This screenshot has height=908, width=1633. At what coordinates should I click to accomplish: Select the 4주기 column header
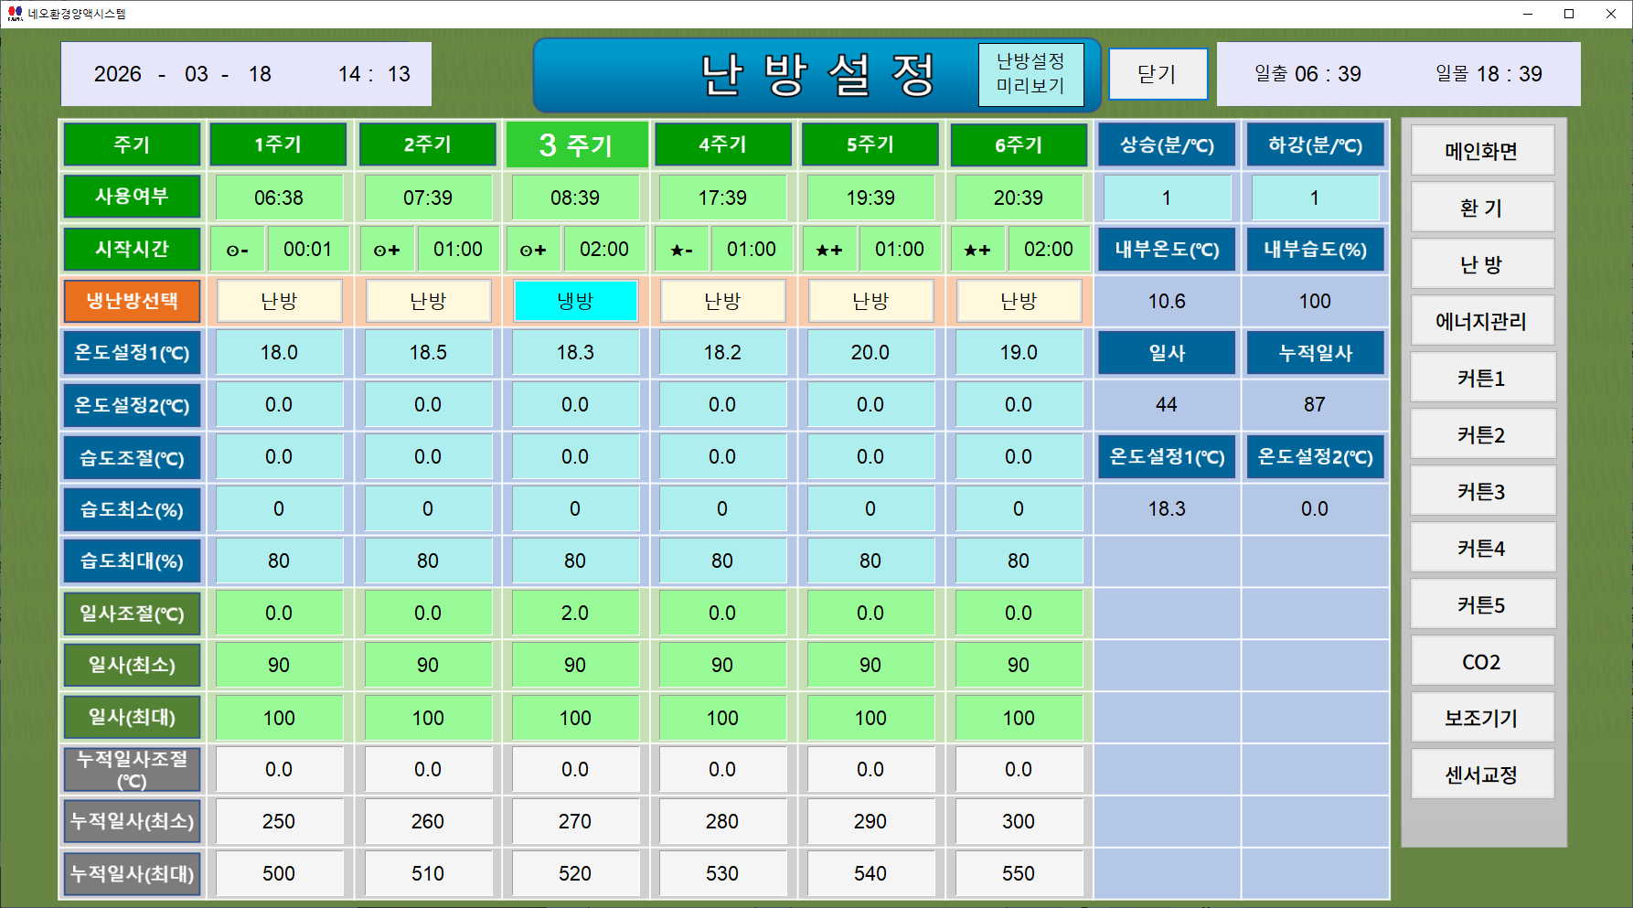pos(722,144)
